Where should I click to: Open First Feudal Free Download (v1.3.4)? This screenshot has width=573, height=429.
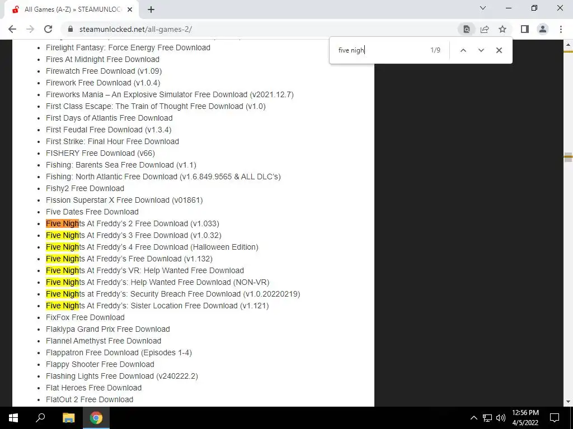tap(109, 130)
